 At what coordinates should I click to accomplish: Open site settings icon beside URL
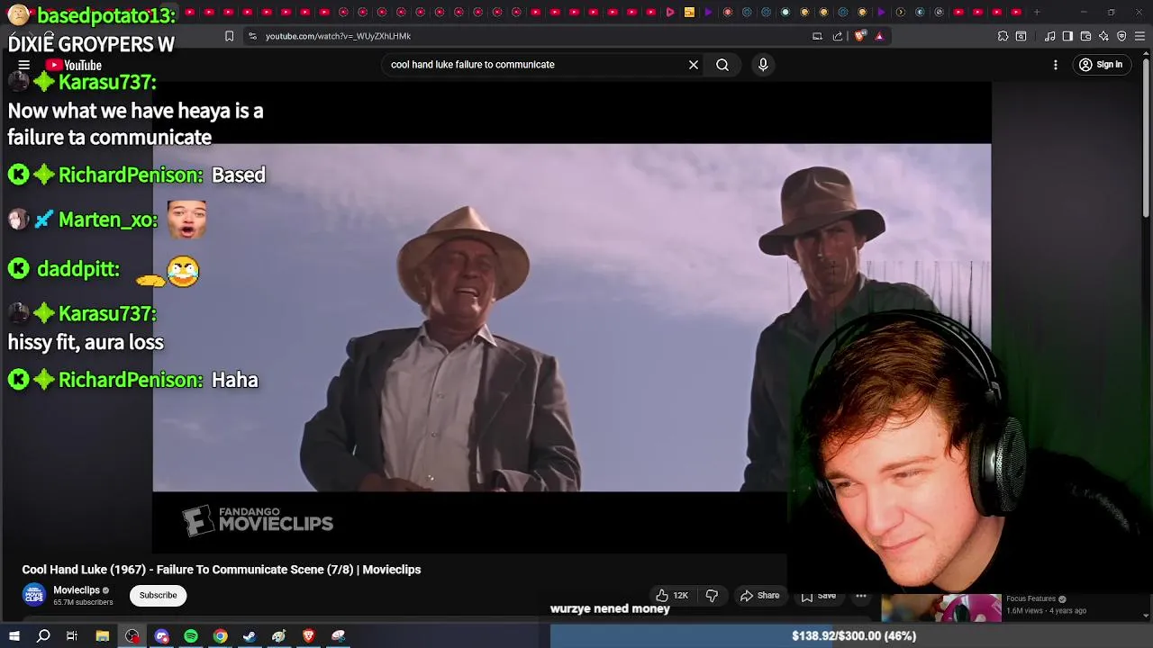(x=252, y=36)
